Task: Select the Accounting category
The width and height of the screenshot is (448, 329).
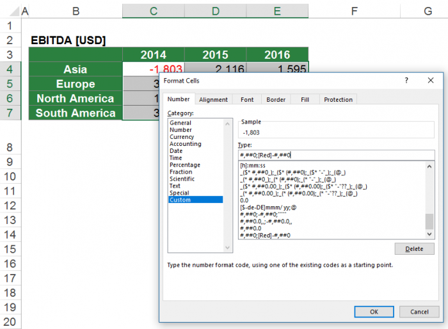Action: point(185,144)
